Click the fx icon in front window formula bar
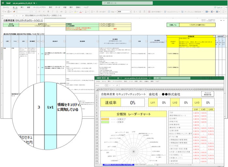This screenshot has width=228, height=167. click(117, 85)
